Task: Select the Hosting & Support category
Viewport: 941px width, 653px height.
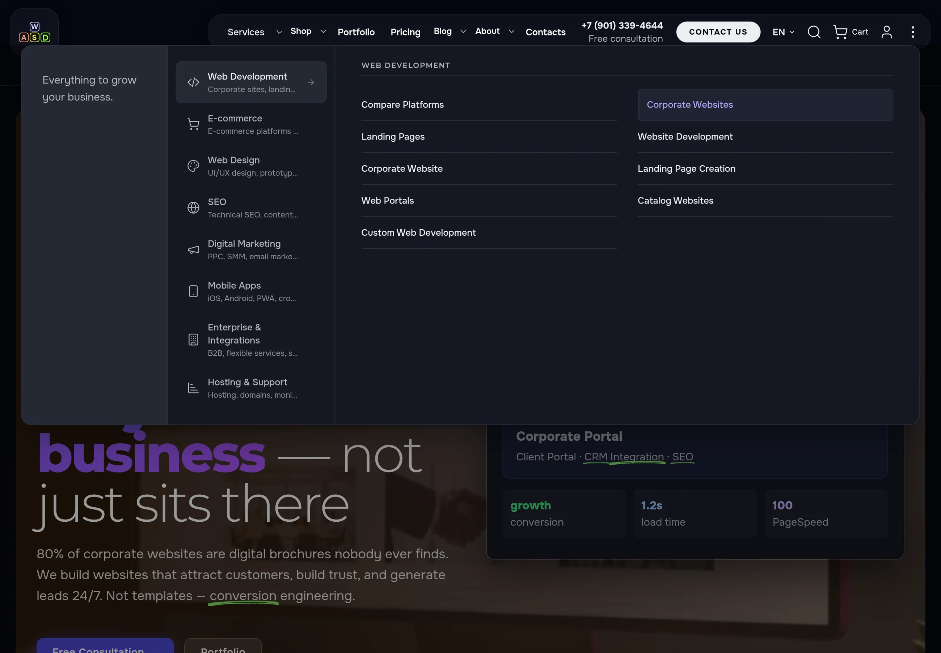Action: point(251,388)
